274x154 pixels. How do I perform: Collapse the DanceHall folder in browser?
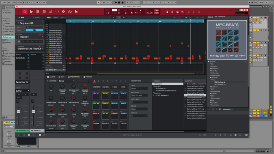210,78
